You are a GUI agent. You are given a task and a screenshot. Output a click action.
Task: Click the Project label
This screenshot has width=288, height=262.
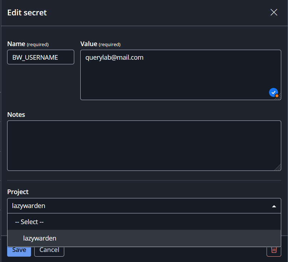click(18, 192)
